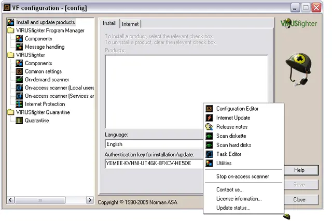Screen dimensions: 332x221
Task: Click the Configuration Editor icon in context menu
Action: click(x=209, y=109)
